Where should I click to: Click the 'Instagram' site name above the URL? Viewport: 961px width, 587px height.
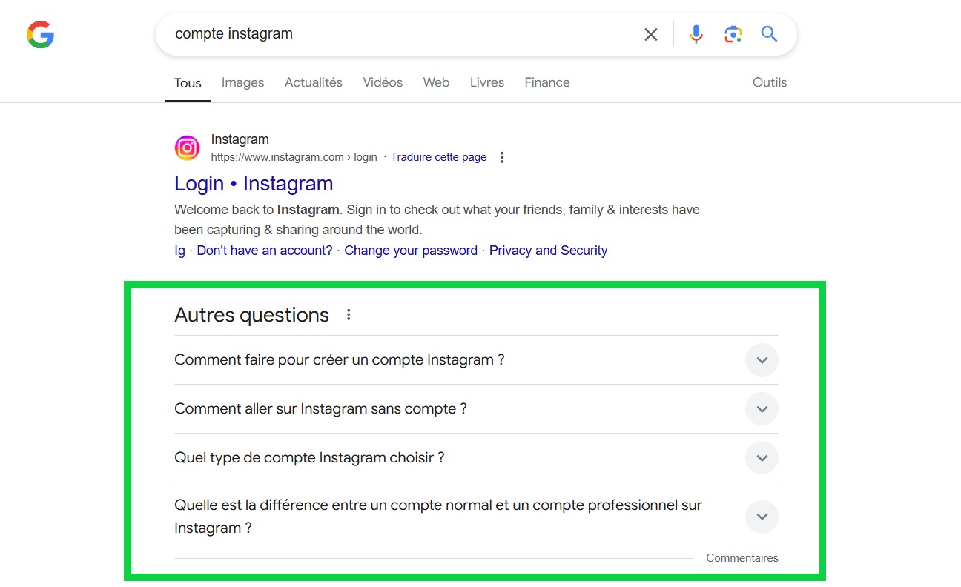click(x=240, y=139)
